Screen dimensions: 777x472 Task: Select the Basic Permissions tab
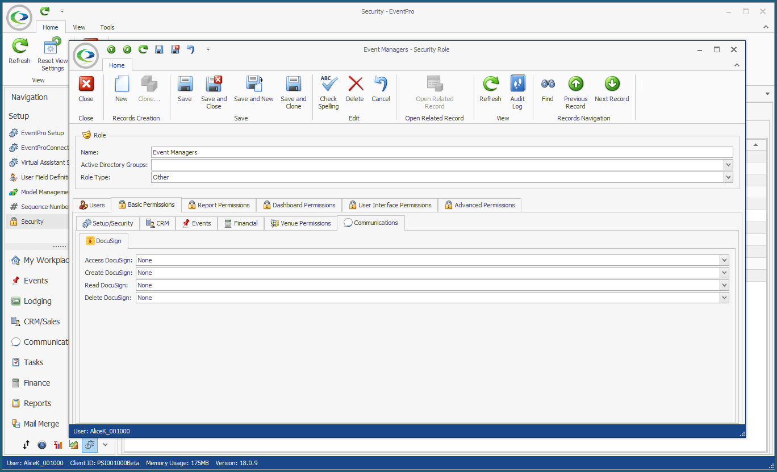pos(147,204)
